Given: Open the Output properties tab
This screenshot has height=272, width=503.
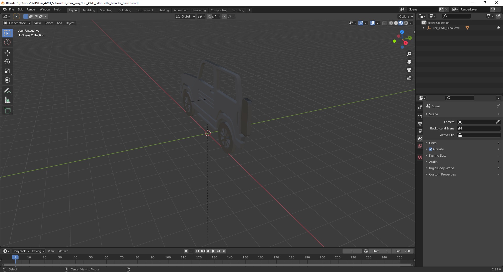Looking at the screenshot, I should point(420,124).
